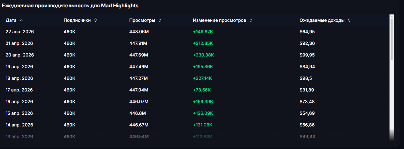Click the vertical scrollbar thumb
Screen dimensions: 404x149
click(x=392, y=40)
